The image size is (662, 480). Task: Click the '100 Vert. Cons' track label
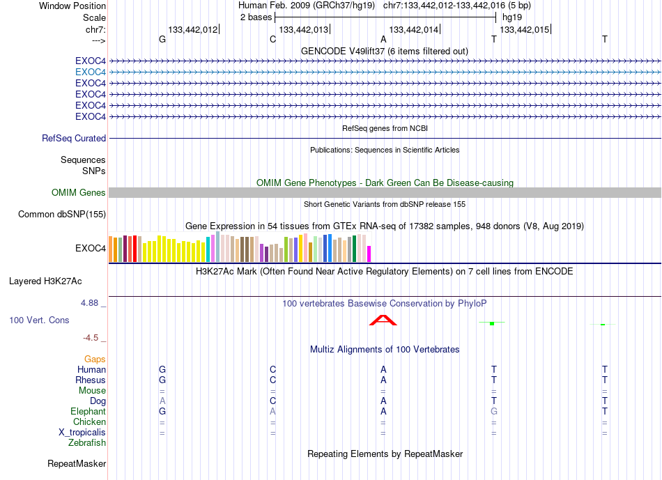(x=39, y=320)
